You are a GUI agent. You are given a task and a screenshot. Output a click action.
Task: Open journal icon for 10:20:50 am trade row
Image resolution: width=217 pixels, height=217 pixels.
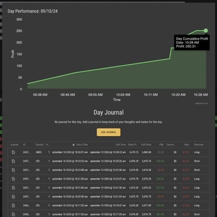(13, 197)
